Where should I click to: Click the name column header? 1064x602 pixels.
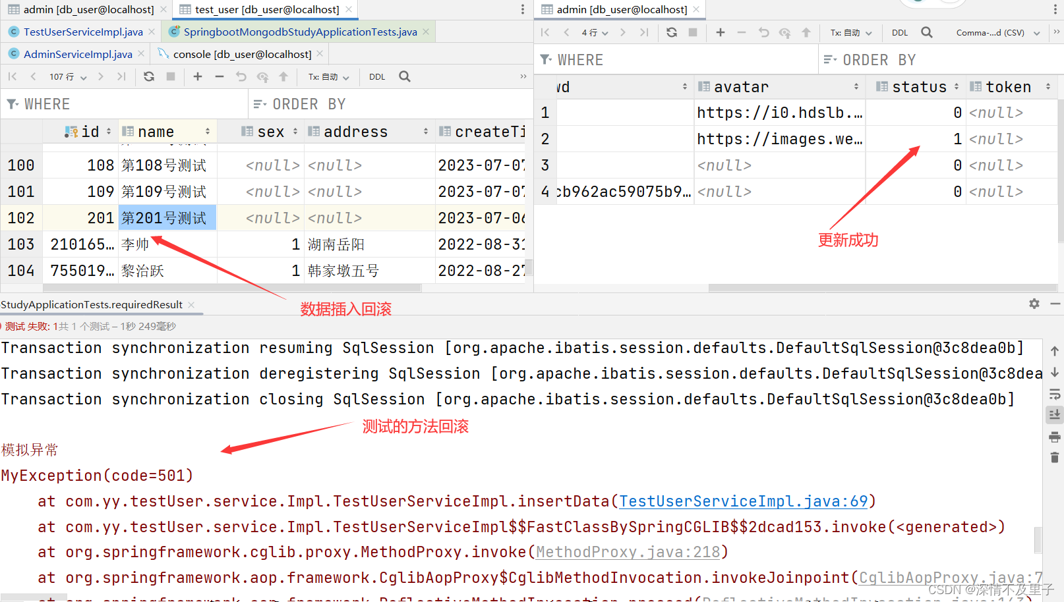pyautogui.click(x=167, y=132)
